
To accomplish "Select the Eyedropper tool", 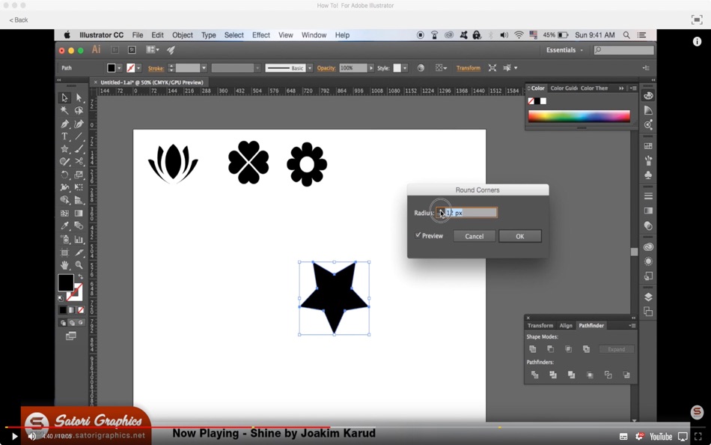I will coord(64,226).
